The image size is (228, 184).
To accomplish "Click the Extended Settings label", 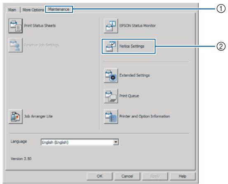I will click(x=134, y=75).
